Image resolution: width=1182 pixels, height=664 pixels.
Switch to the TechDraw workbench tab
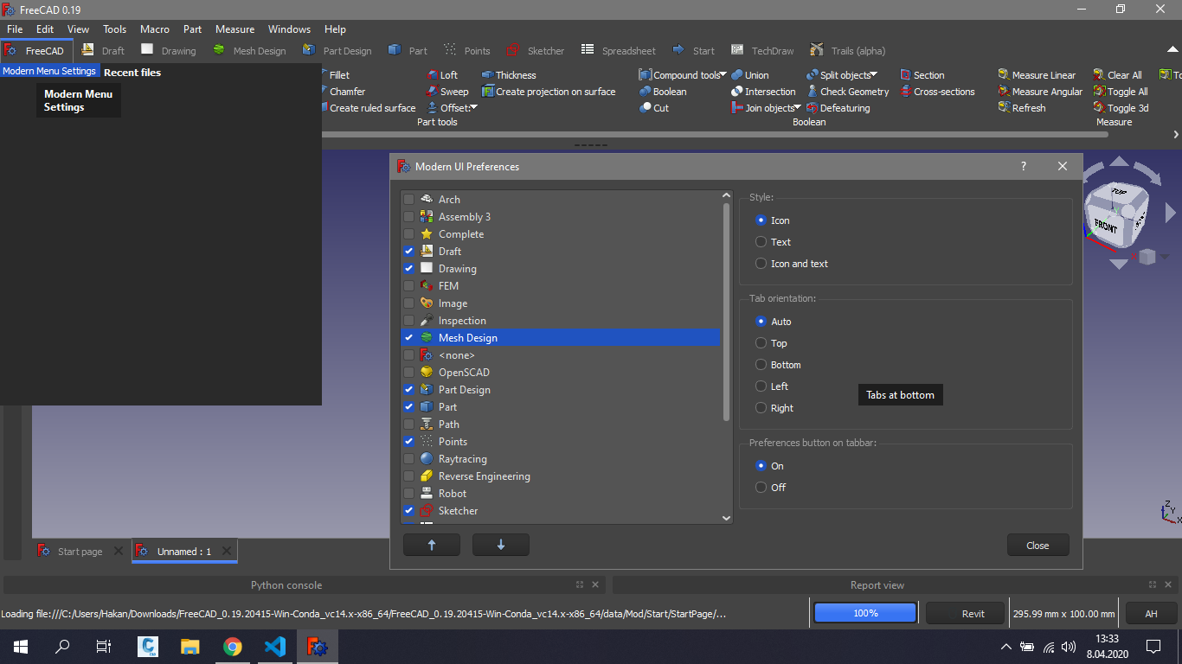coord(761,51)
